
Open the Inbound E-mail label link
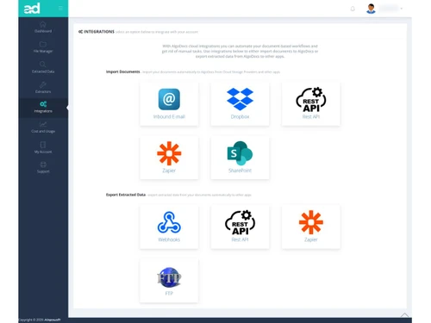coord(169,116)
